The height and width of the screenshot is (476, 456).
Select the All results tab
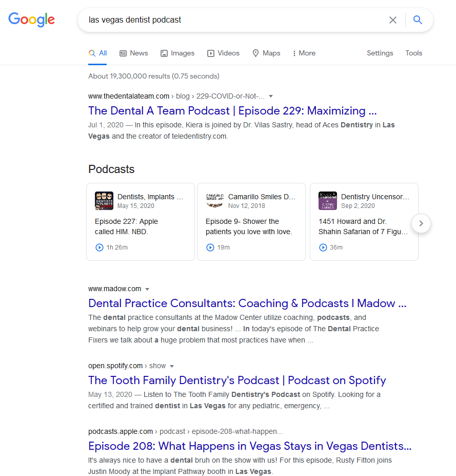point(97,53)
